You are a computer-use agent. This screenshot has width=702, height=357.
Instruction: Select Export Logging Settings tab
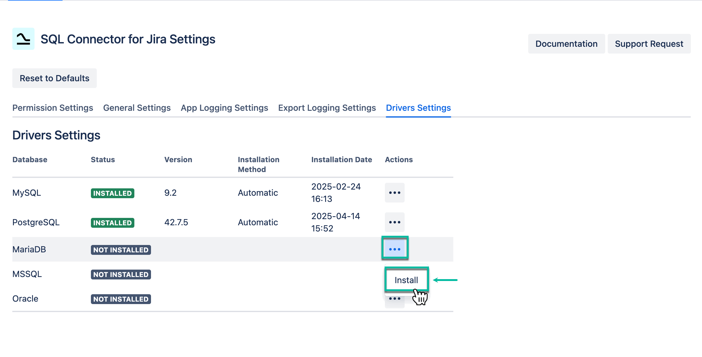[x=327, y=108]
